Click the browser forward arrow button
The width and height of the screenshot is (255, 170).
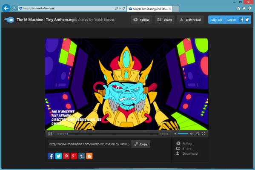[x=14, y=8]
